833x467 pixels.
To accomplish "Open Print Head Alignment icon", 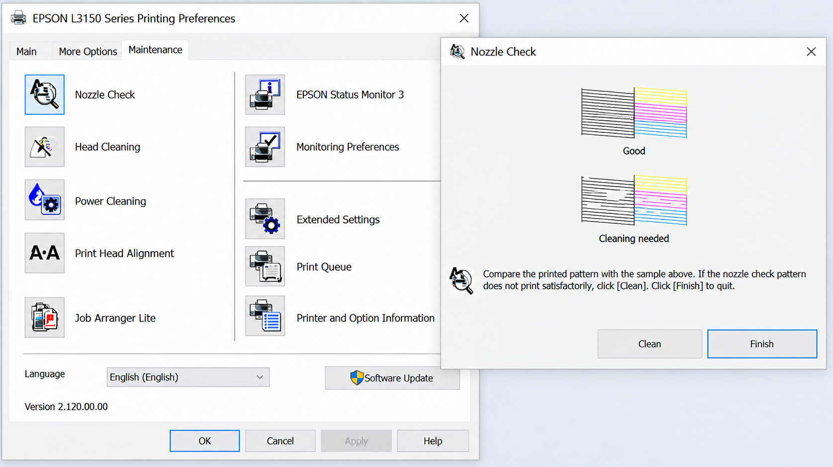I will 45,253.
